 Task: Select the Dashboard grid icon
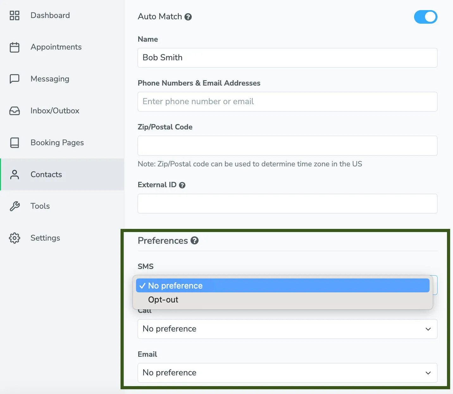pyautogui.click(x=14, y=15)
